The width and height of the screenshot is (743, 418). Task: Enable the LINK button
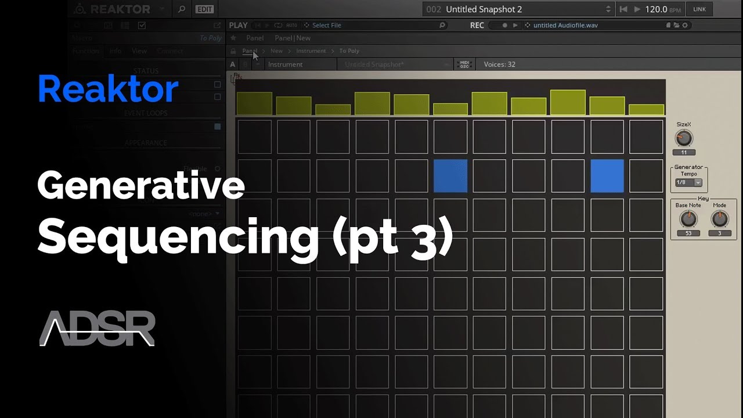point(699,9)
